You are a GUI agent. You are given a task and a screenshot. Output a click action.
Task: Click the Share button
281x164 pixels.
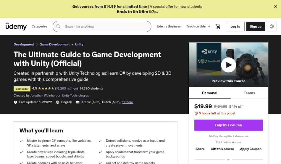[x=200, y=149]
